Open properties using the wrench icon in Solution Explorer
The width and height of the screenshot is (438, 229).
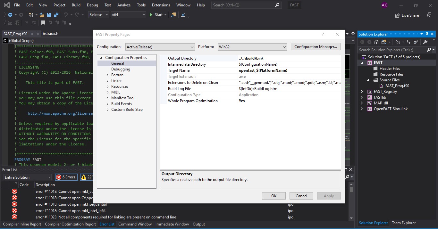(x=425, y=42)
